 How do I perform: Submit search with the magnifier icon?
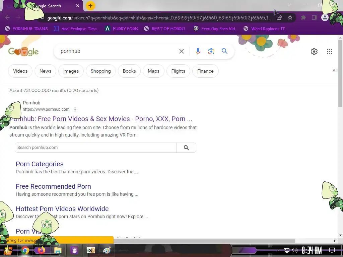224,51
